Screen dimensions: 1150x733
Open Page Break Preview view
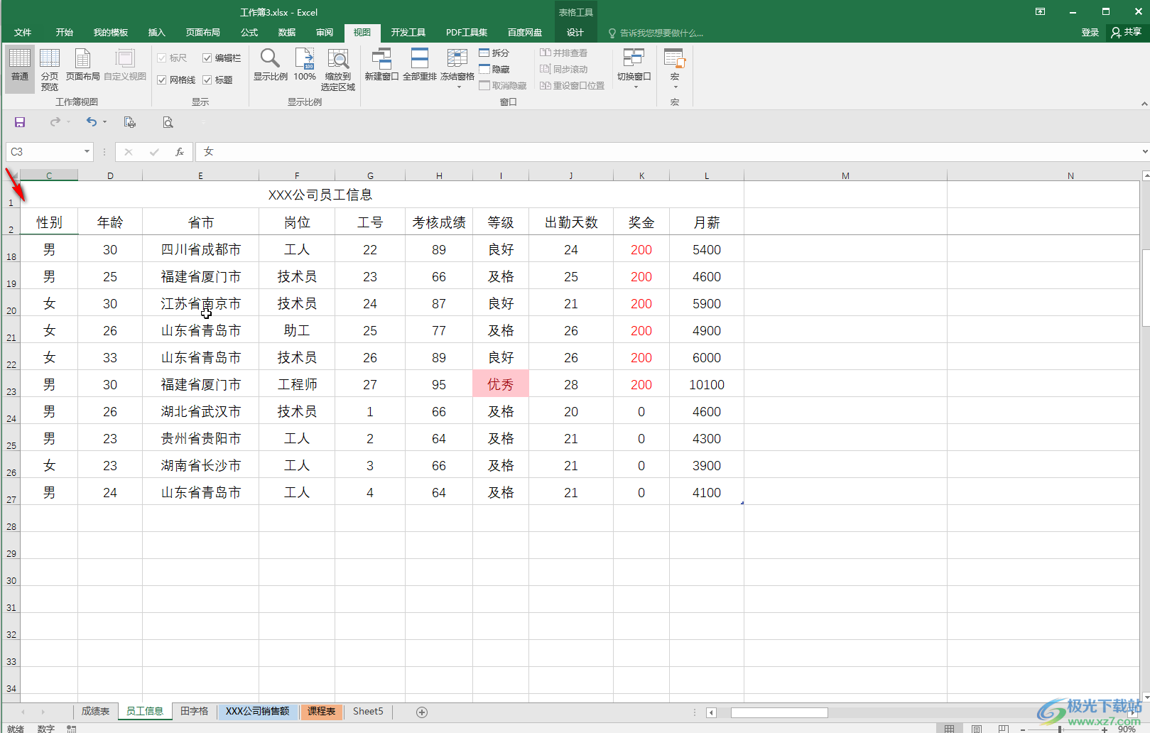[x=50, y=70]
